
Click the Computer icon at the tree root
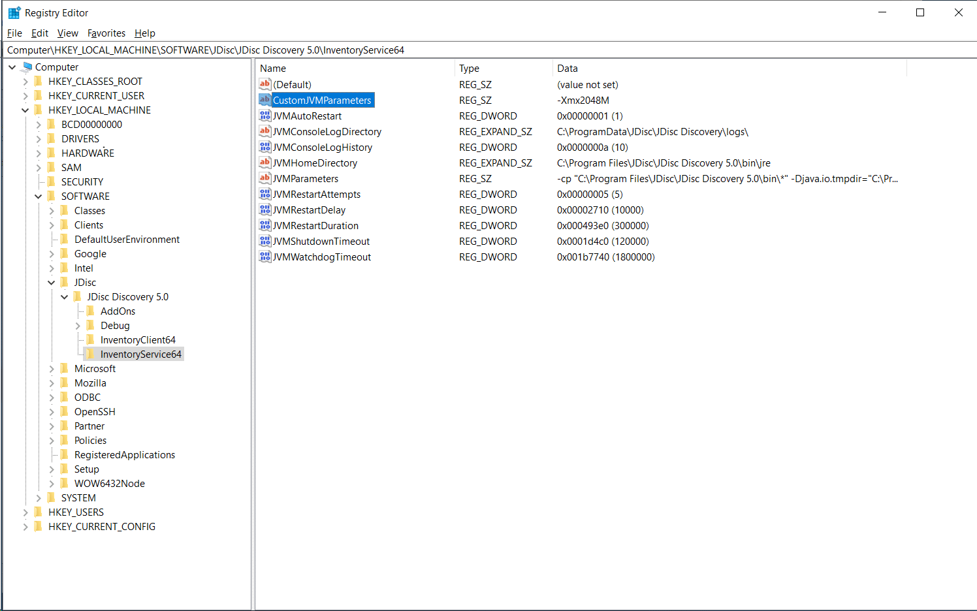point(27,67)
